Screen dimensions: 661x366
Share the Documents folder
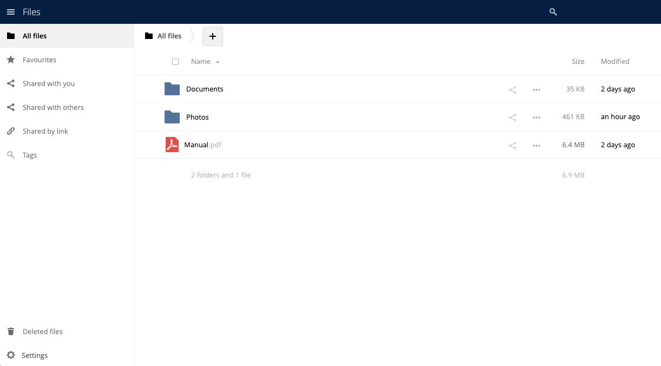coord(512,89)
